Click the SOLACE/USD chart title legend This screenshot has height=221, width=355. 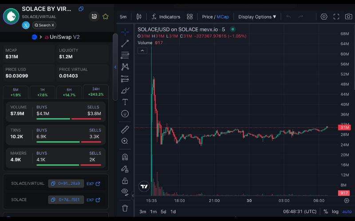(x=181, y=30)
